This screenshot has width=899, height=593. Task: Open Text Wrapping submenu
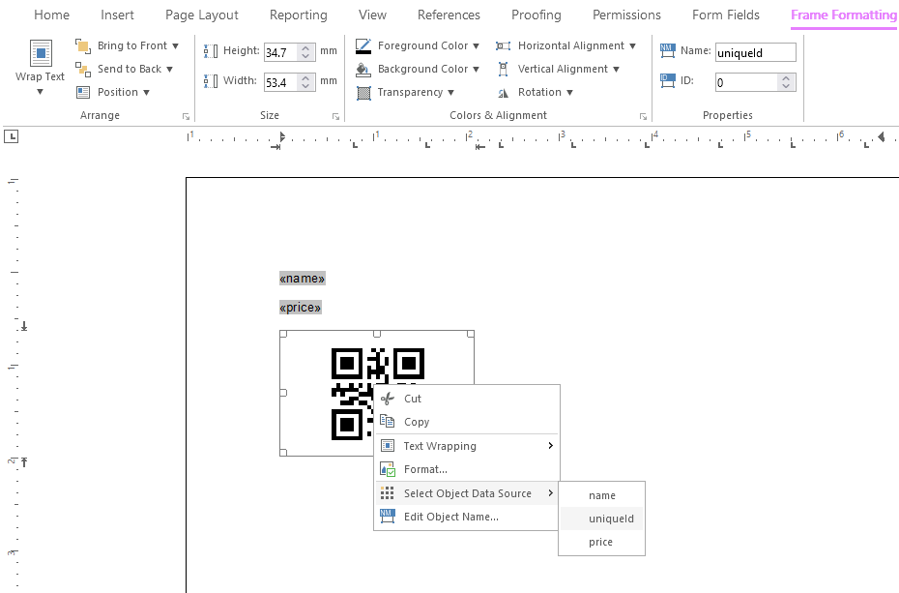(x=467, y=446)
